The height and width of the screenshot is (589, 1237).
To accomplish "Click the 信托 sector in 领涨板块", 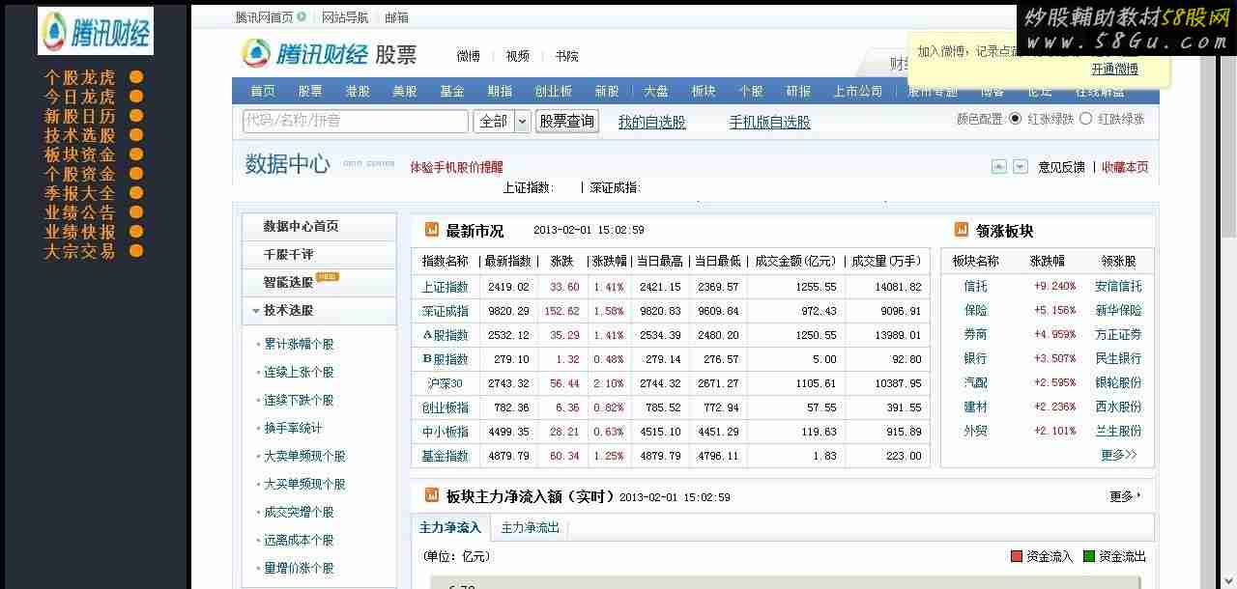I will tap(976, 286).
